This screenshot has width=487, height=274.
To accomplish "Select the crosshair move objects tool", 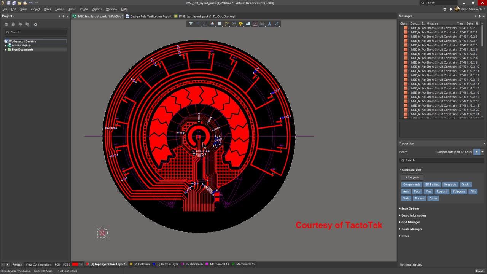I will click(198, 24).
